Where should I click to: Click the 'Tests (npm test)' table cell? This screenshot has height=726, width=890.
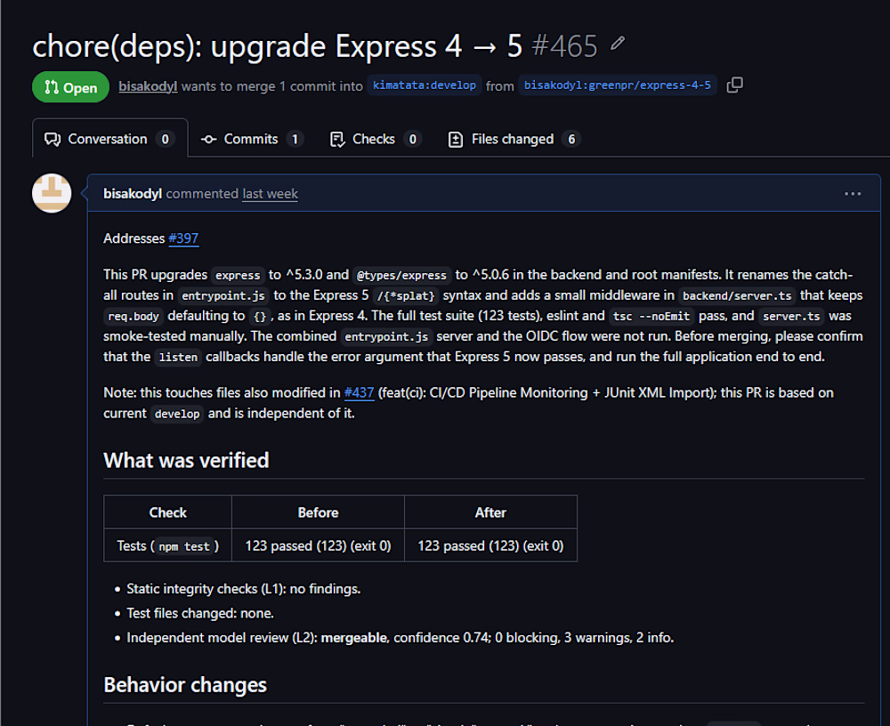click(x=168, y=546)
